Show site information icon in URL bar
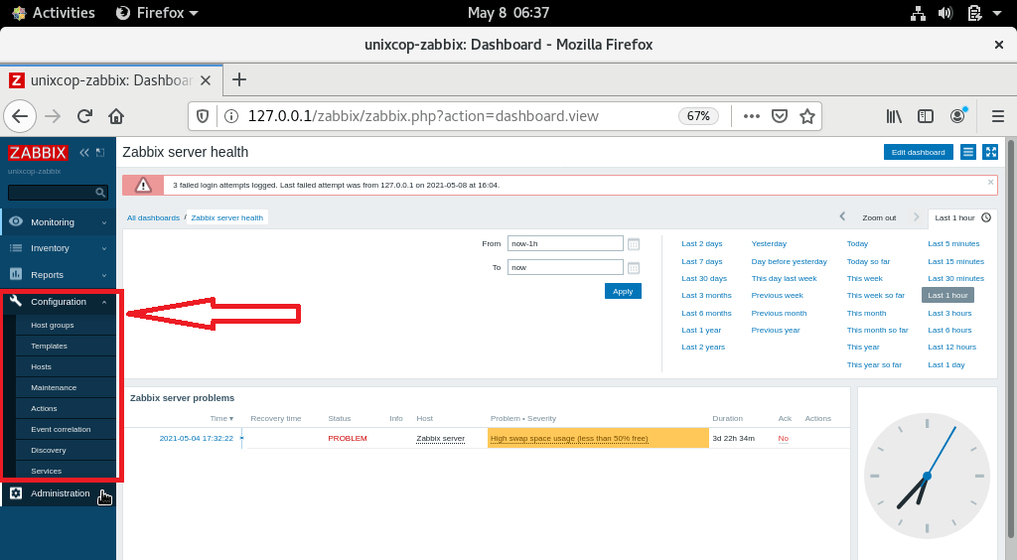Image resolution: width=1017 pixels, height=560 pixels. pos(230,116)
